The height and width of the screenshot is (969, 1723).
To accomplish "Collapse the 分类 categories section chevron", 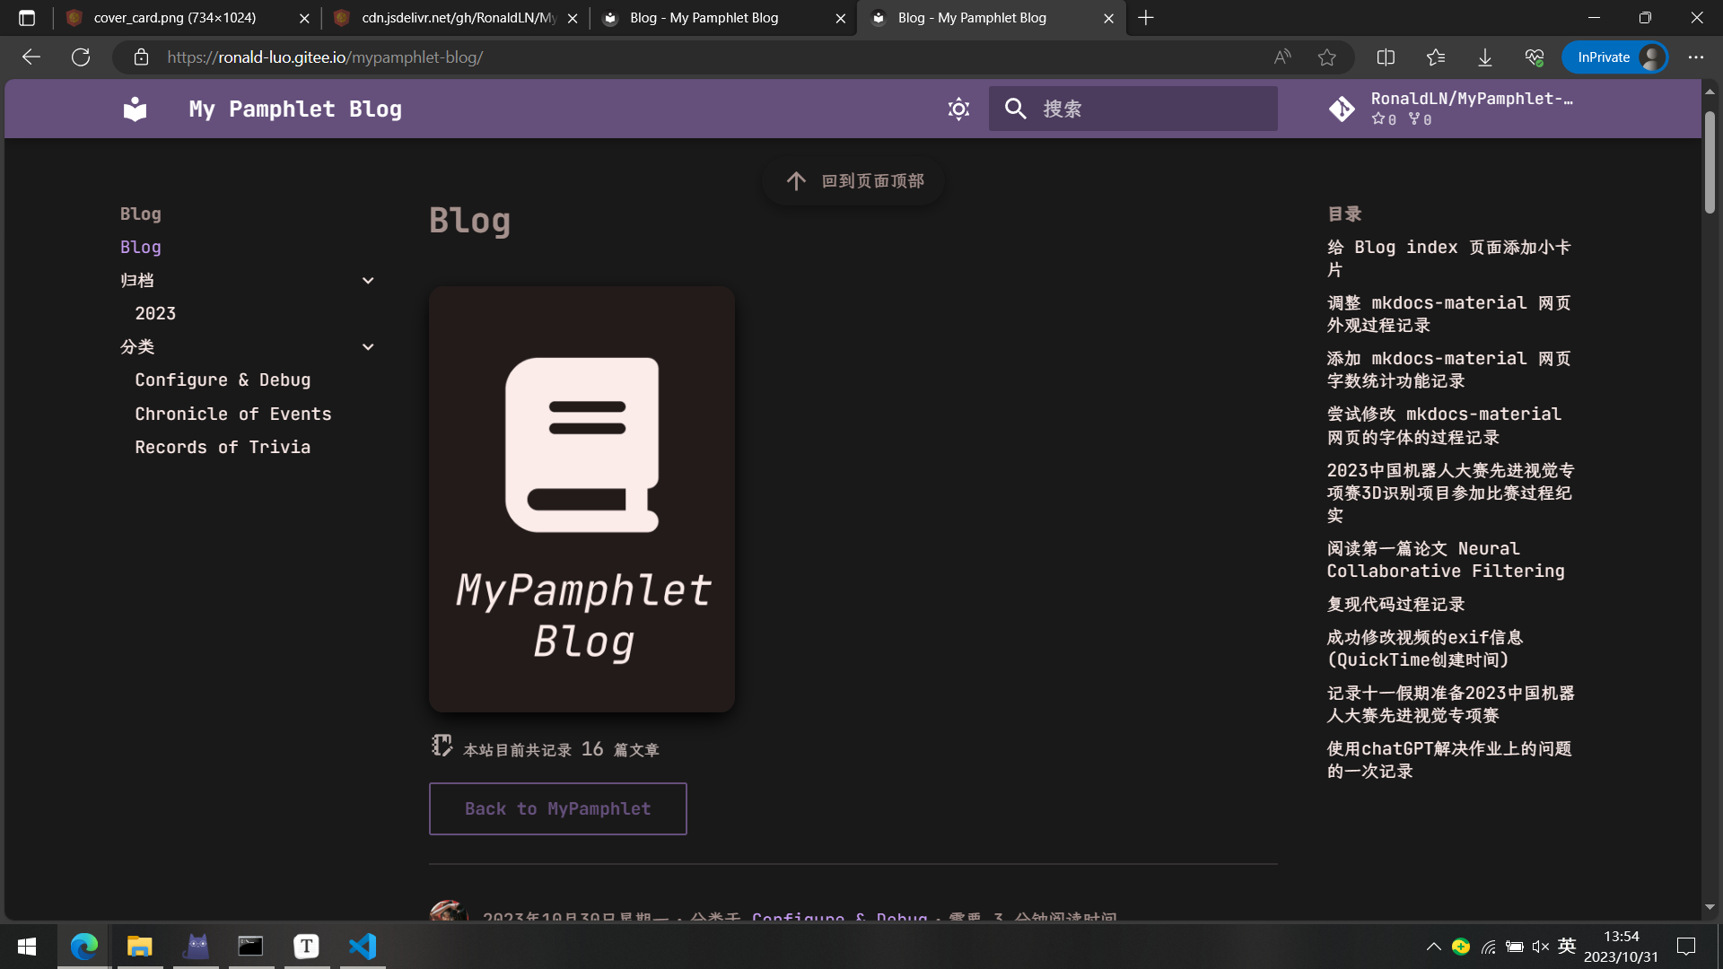I will (x=368, y=347).
